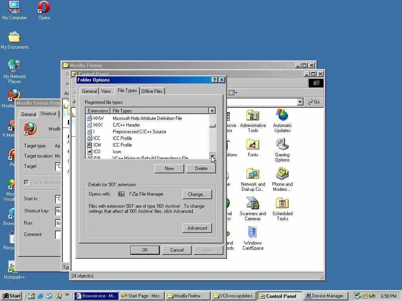The width and height of the screenshot is (402, 301).
Task: Click the Go button beside the address bar
Action: 314,102
